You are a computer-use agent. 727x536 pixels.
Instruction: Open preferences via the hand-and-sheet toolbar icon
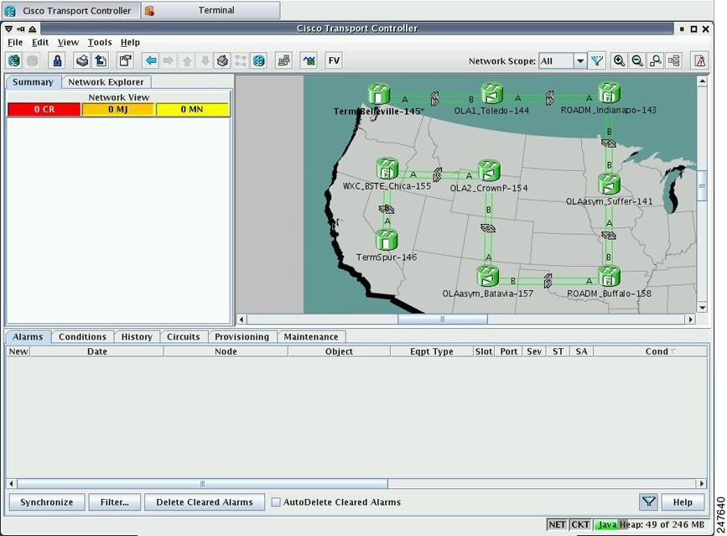tap(125, 60)
